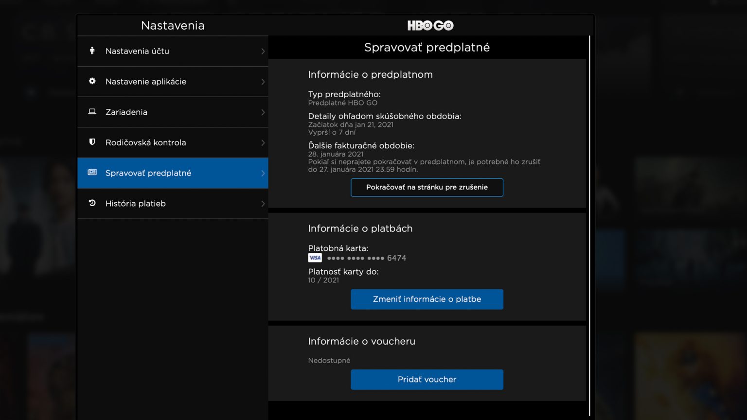Click Informácie o voucheru heading

pyautogui.click(x=361, y=341)
